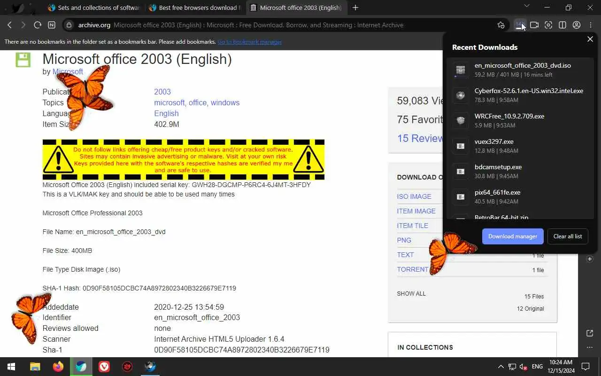This screenshot has height=376, width=601.
Task: Bookmark this page with the star icon
Action: point(501,25)
